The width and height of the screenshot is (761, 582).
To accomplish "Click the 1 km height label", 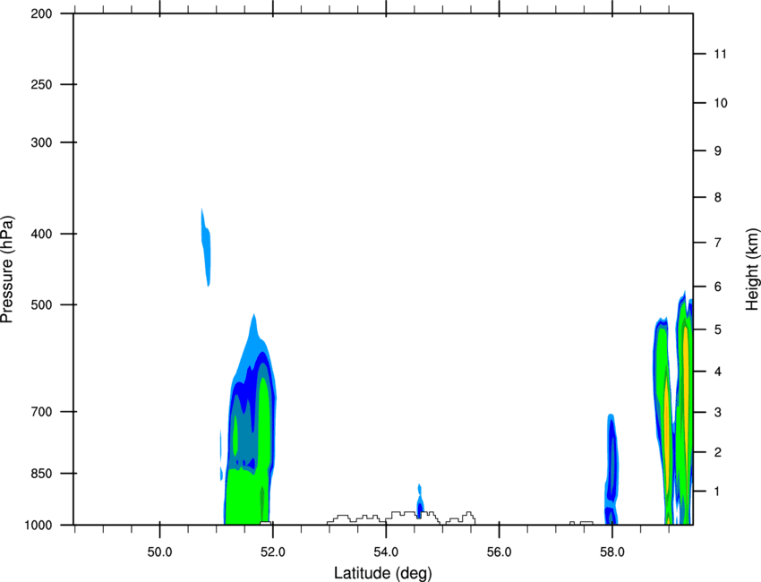I will click(717, 492).
